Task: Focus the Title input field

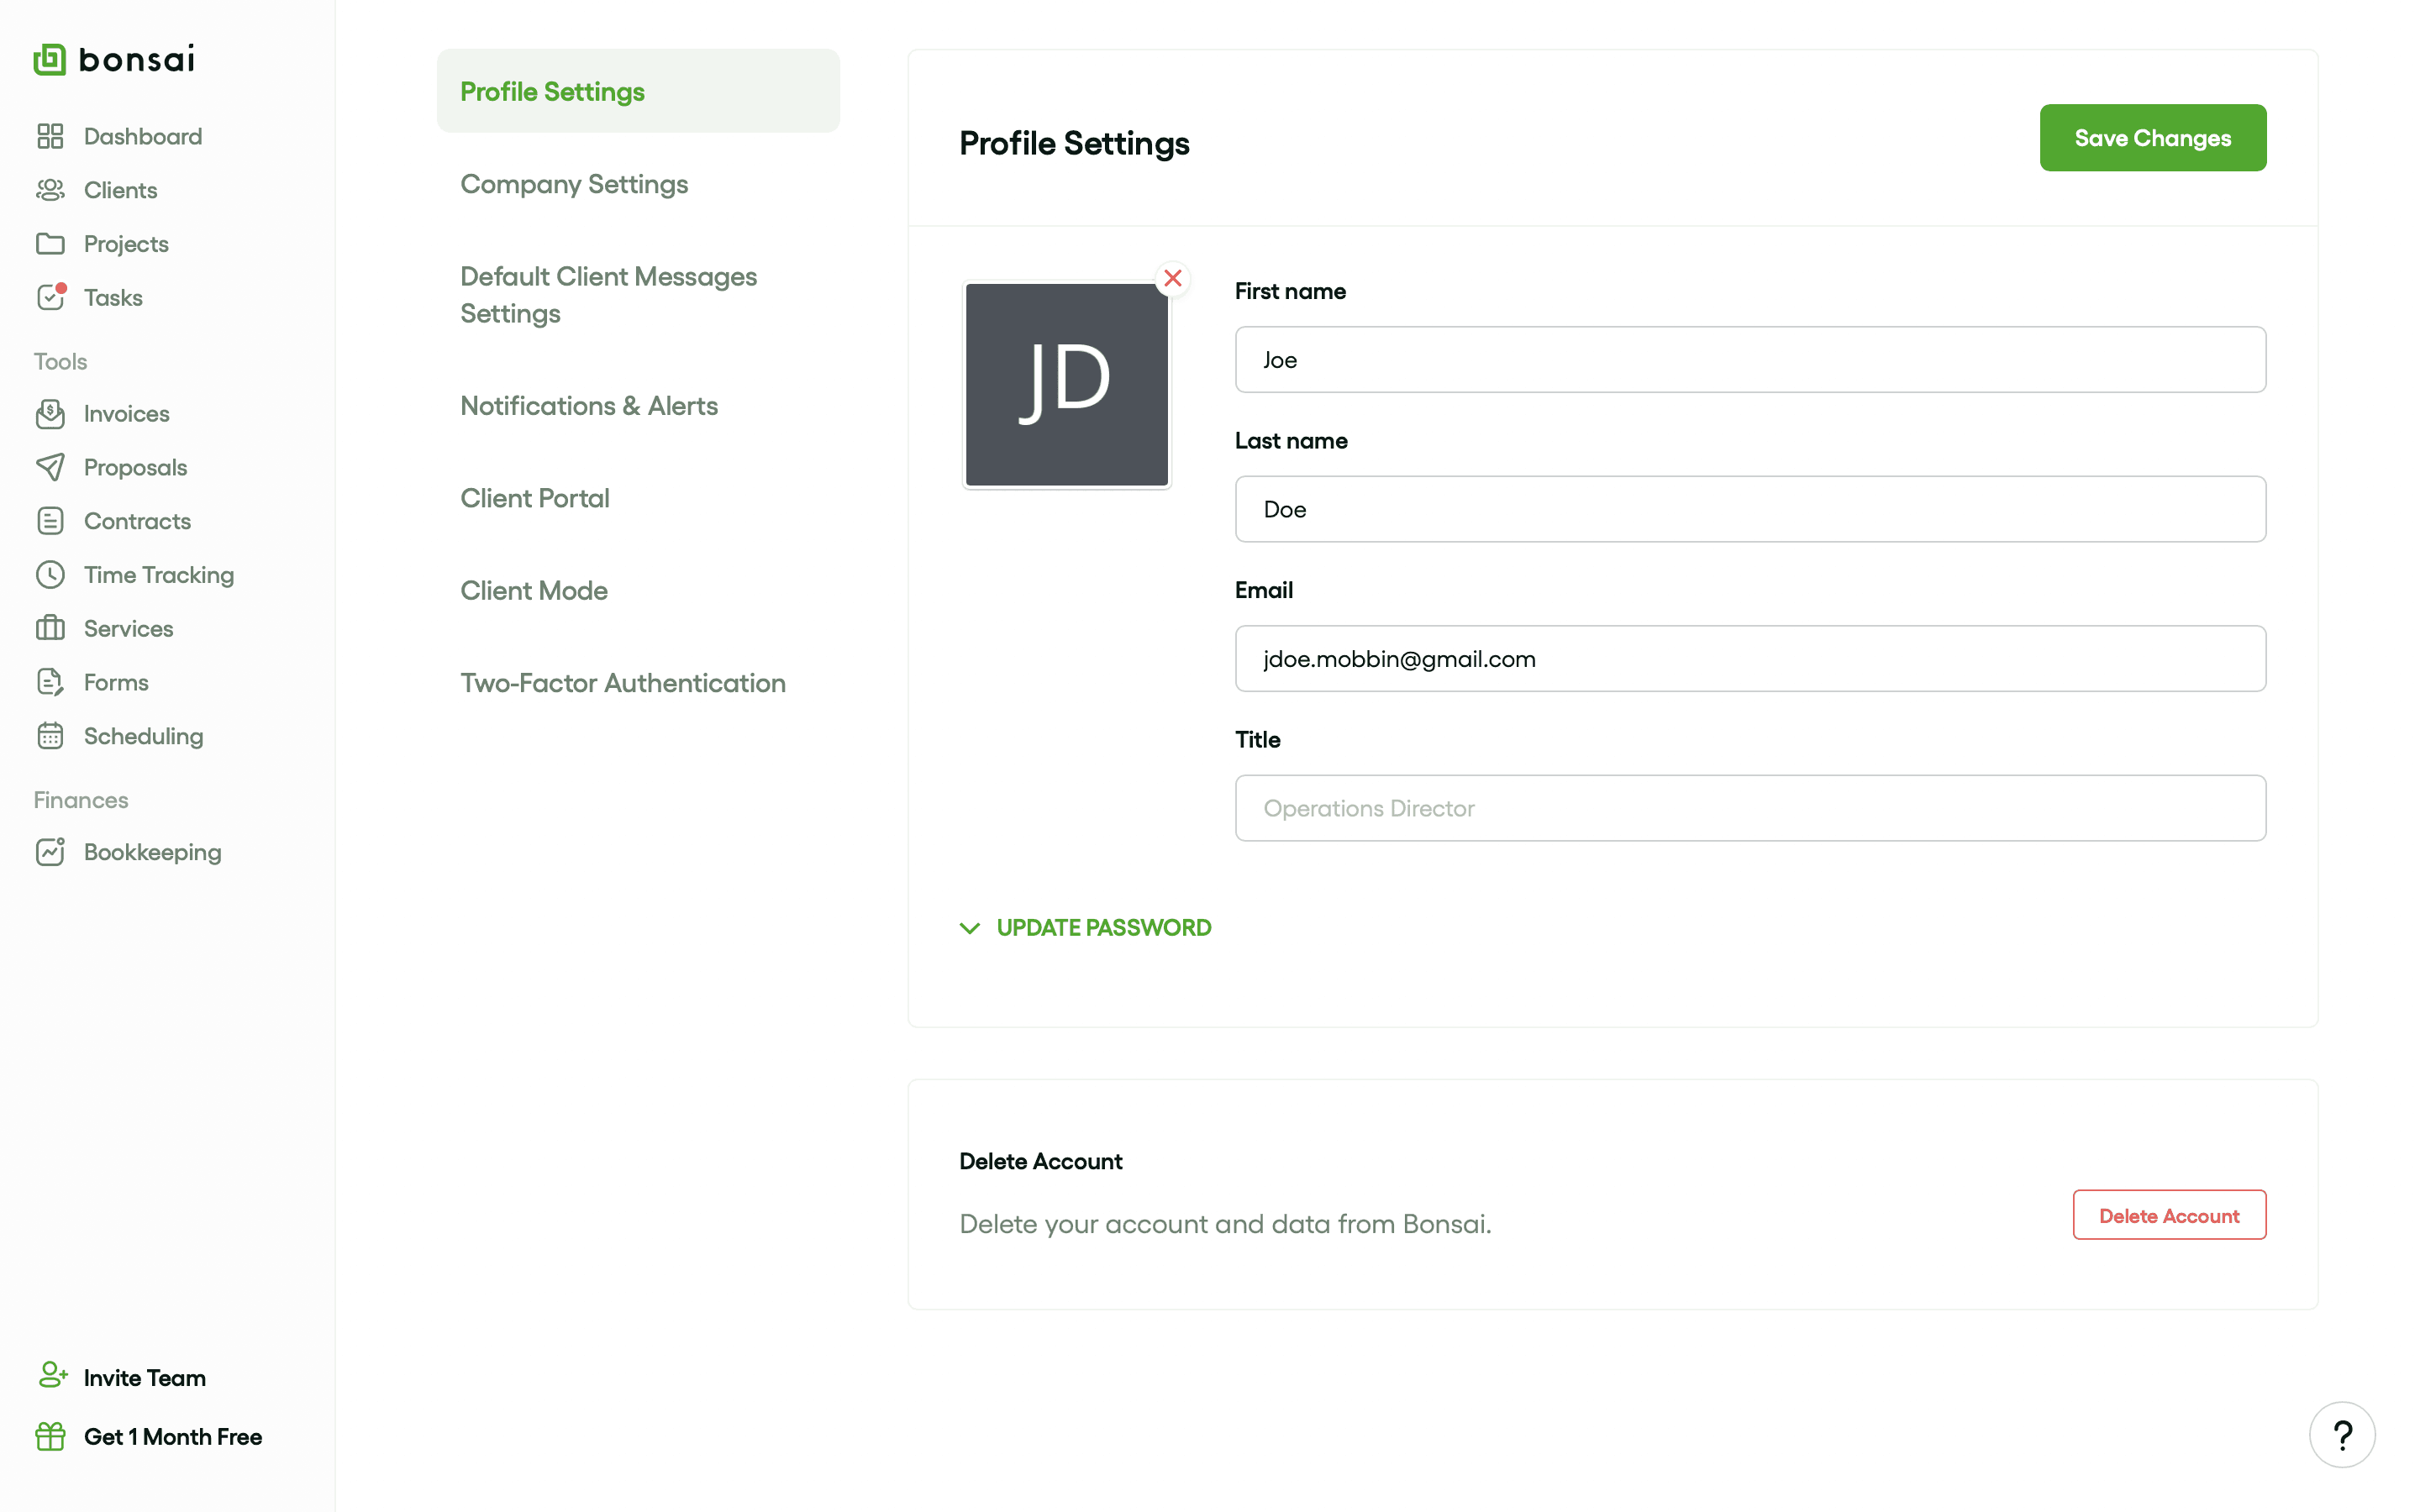Action: coord(1749,808)
